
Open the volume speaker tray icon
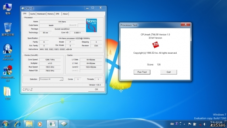coord(205,124)
